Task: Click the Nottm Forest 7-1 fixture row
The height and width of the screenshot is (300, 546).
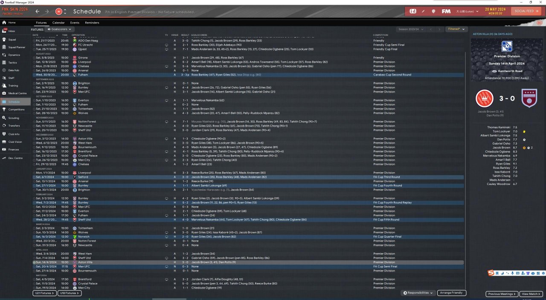Action: [248, 121]
